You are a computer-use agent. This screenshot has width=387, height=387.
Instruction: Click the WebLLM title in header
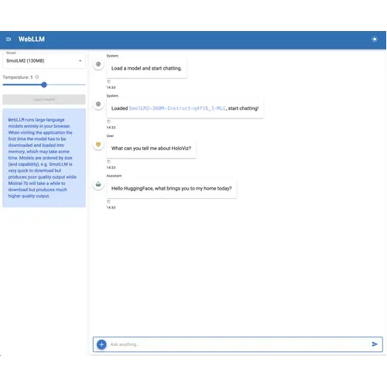[x=32, y=39]
